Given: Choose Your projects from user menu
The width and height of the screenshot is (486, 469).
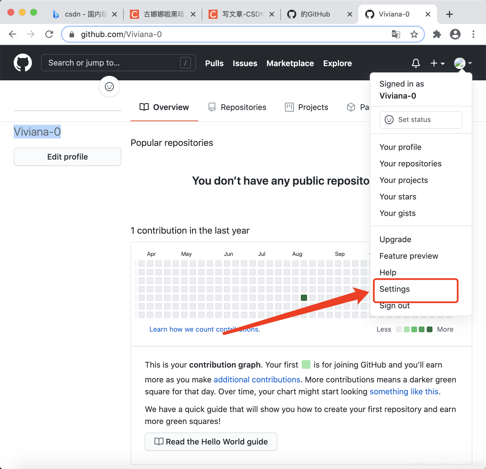Looking at the screenshot, I should 421,180.
